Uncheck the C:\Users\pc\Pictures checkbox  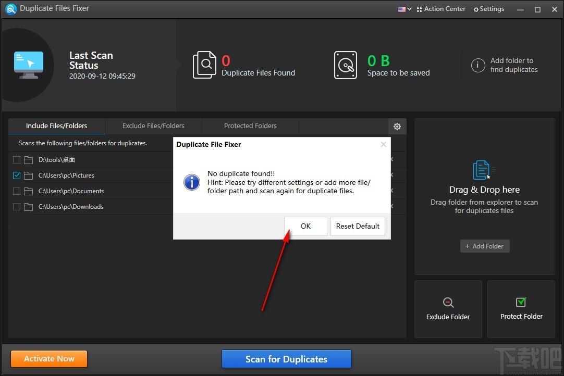[x=17, y=176]
